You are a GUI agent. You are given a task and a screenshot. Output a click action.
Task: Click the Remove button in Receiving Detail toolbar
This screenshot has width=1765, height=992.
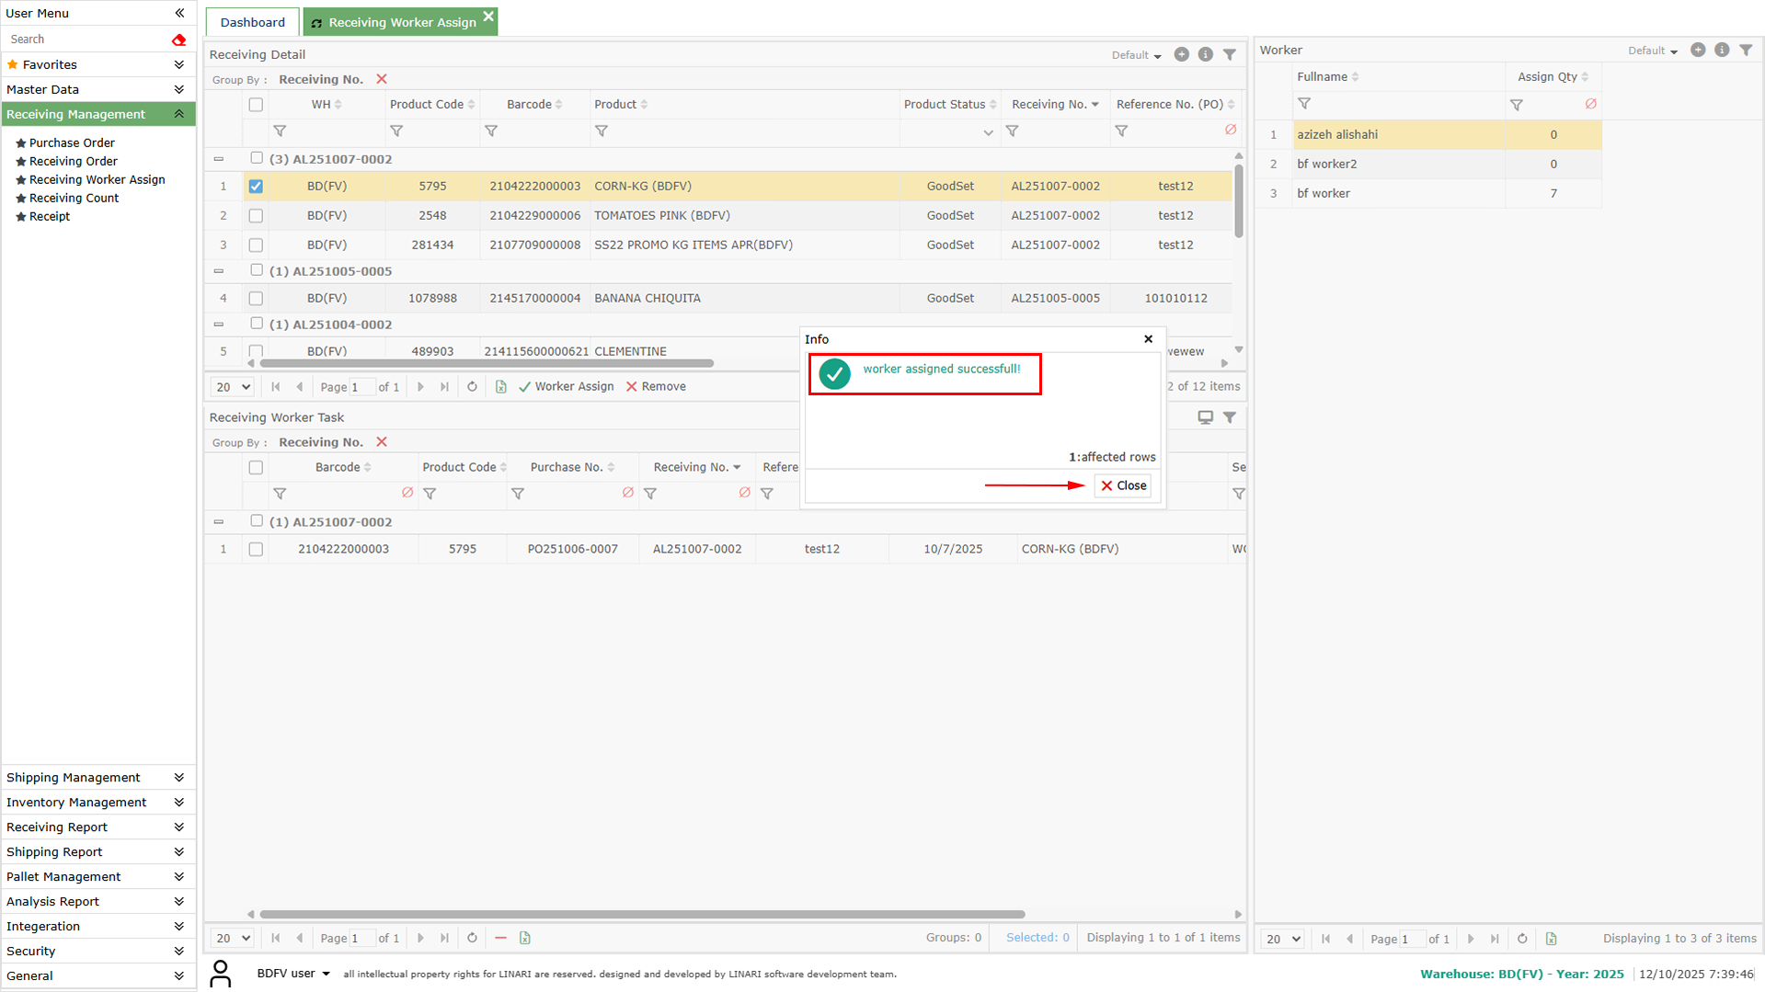click(x=656, y=386)
